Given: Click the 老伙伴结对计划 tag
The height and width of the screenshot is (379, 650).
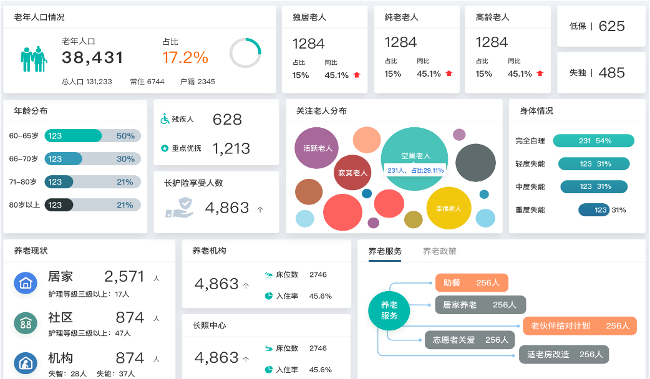Looking at the screenshot, I should tap(580, 325).
